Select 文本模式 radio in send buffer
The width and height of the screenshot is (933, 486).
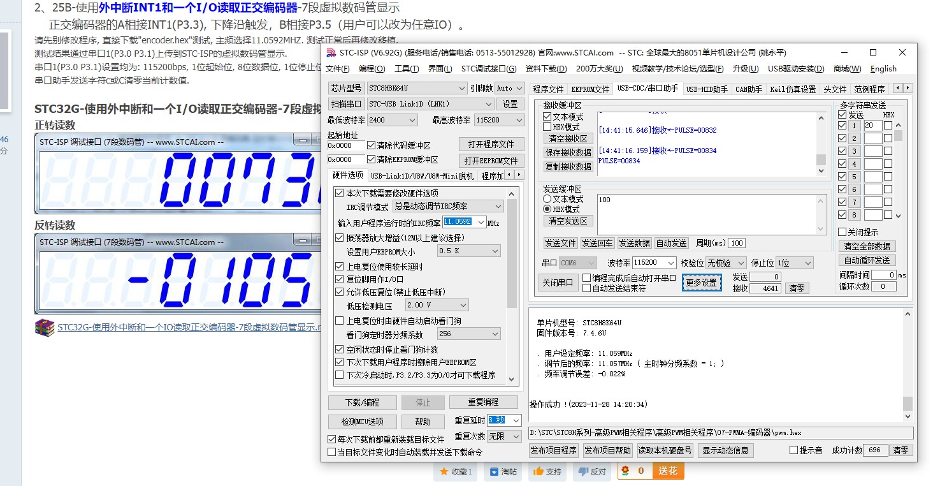pos(547,199)
